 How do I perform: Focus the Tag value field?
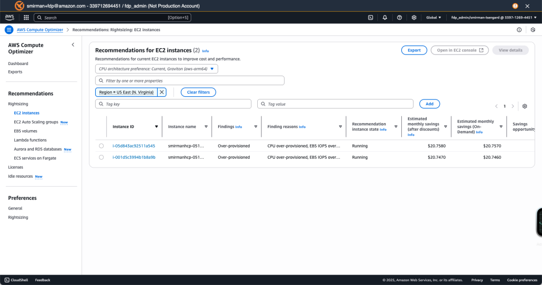[x=335, y=104]
